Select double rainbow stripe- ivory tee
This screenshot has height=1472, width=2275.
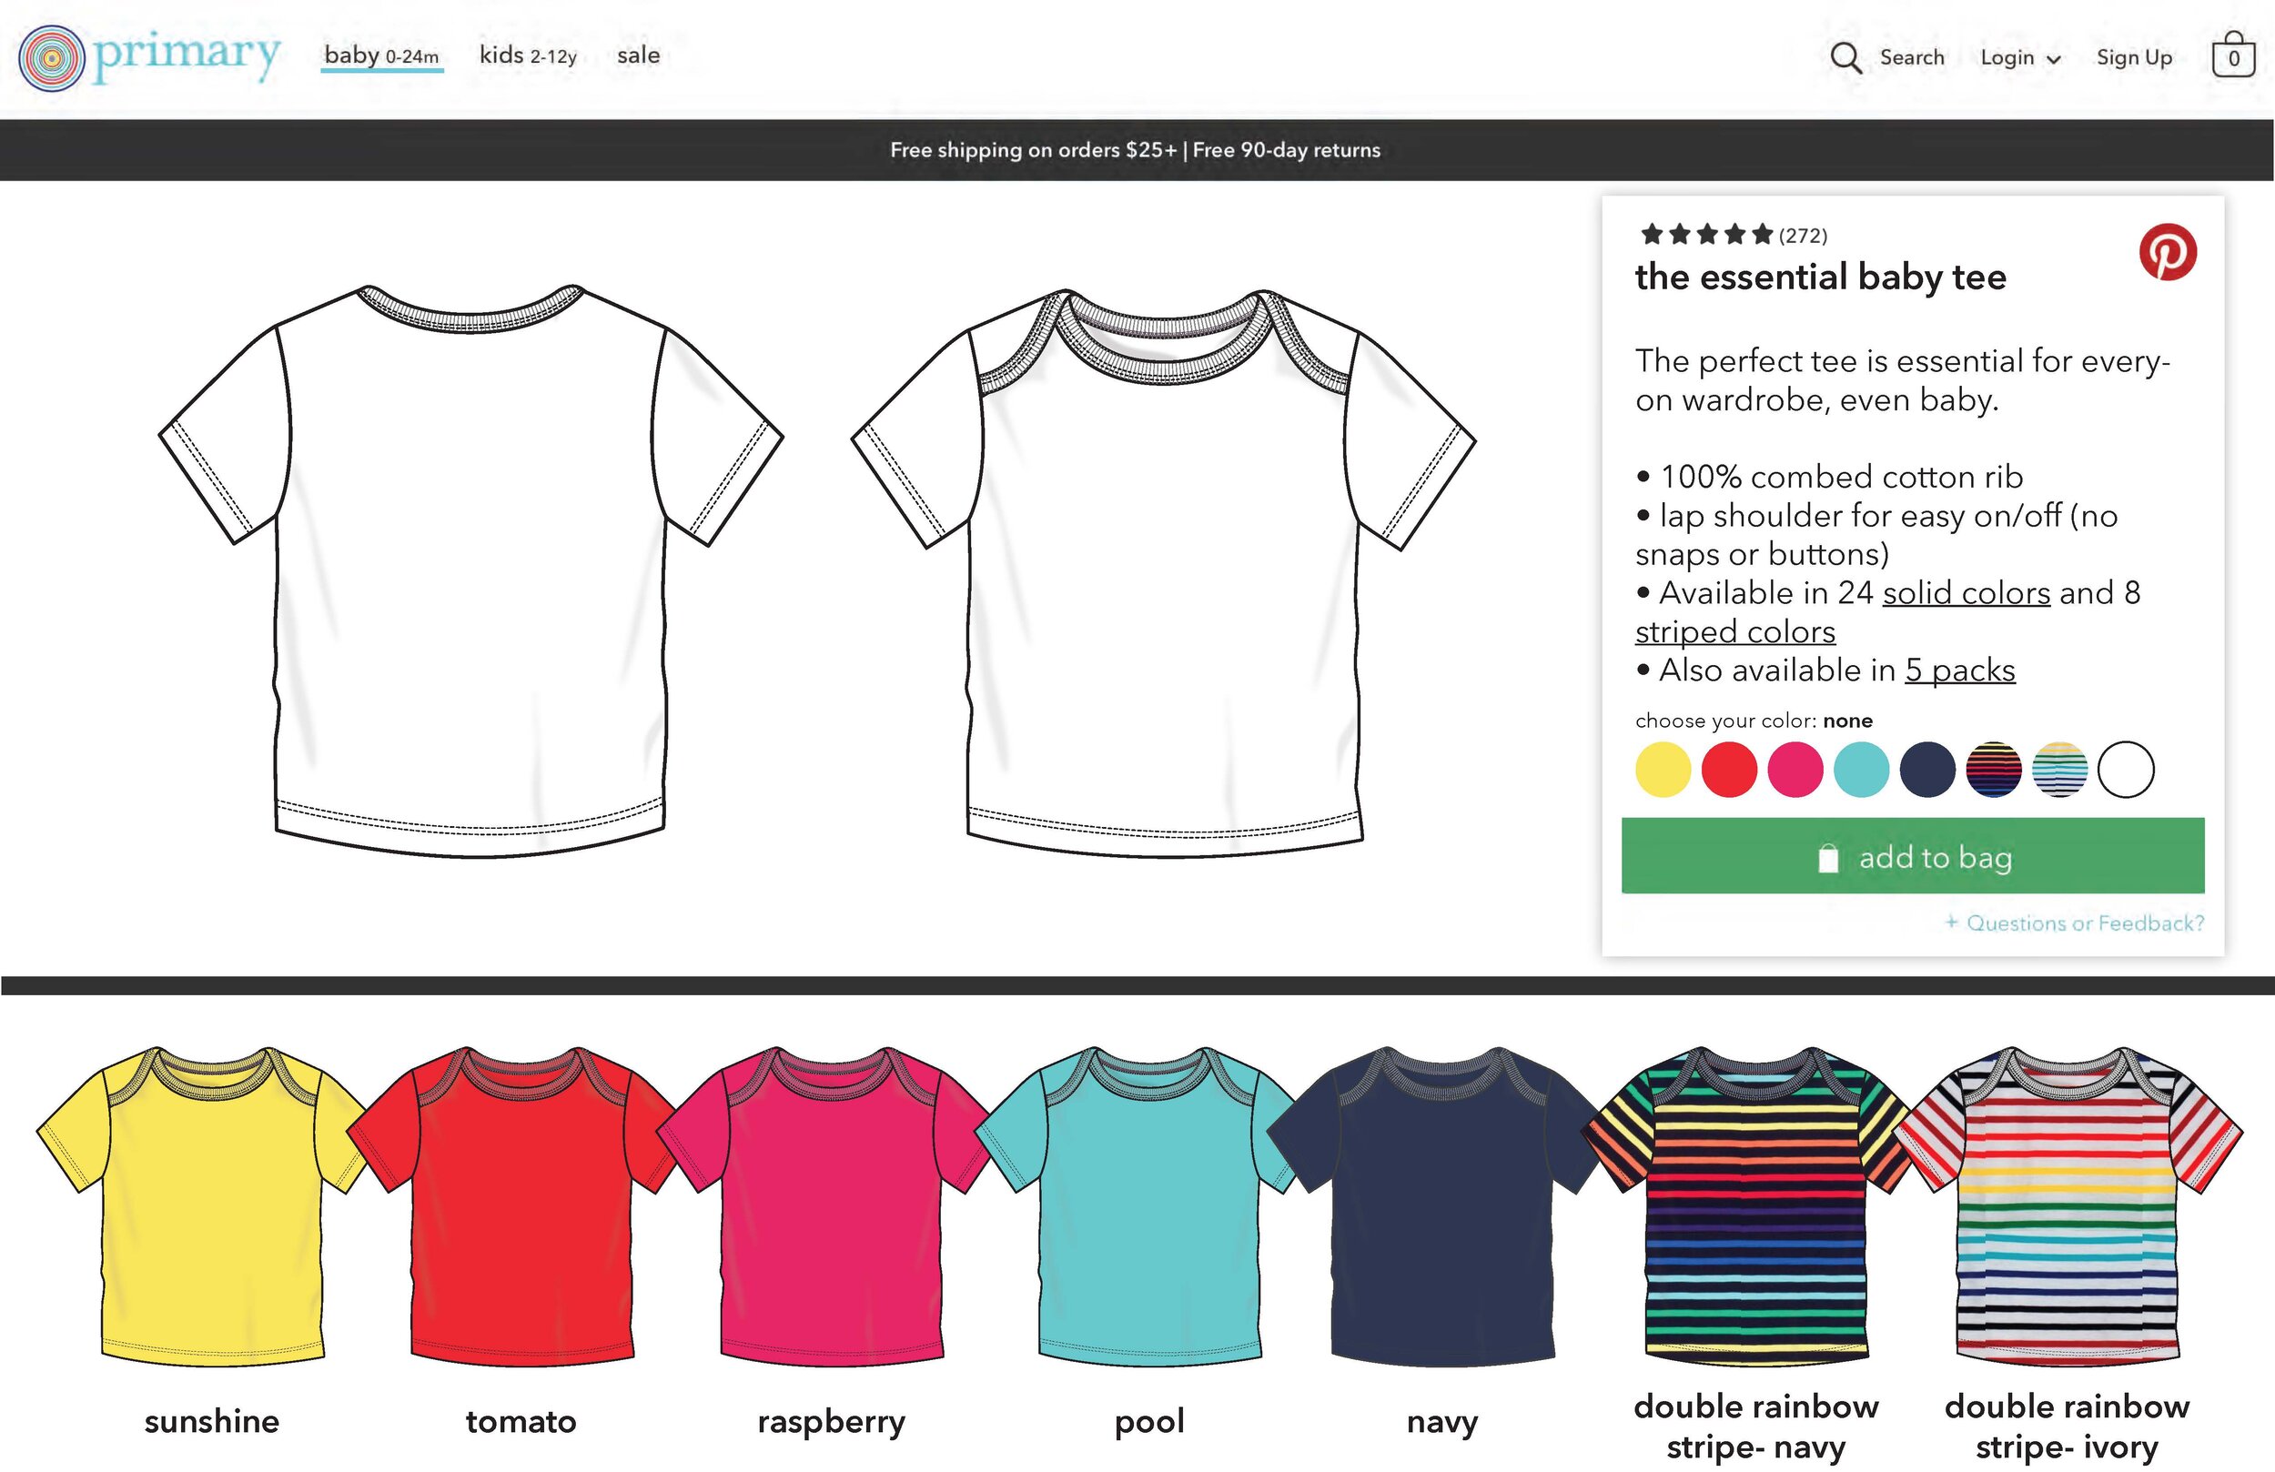[2068, 1205]
